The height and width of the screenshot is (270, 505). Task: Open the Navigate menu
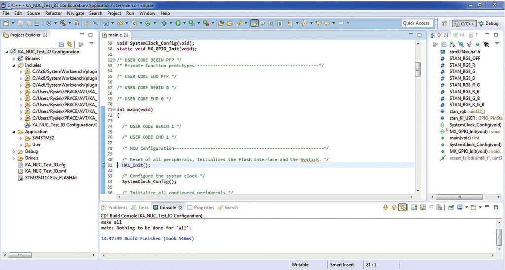tap(75, 13)
